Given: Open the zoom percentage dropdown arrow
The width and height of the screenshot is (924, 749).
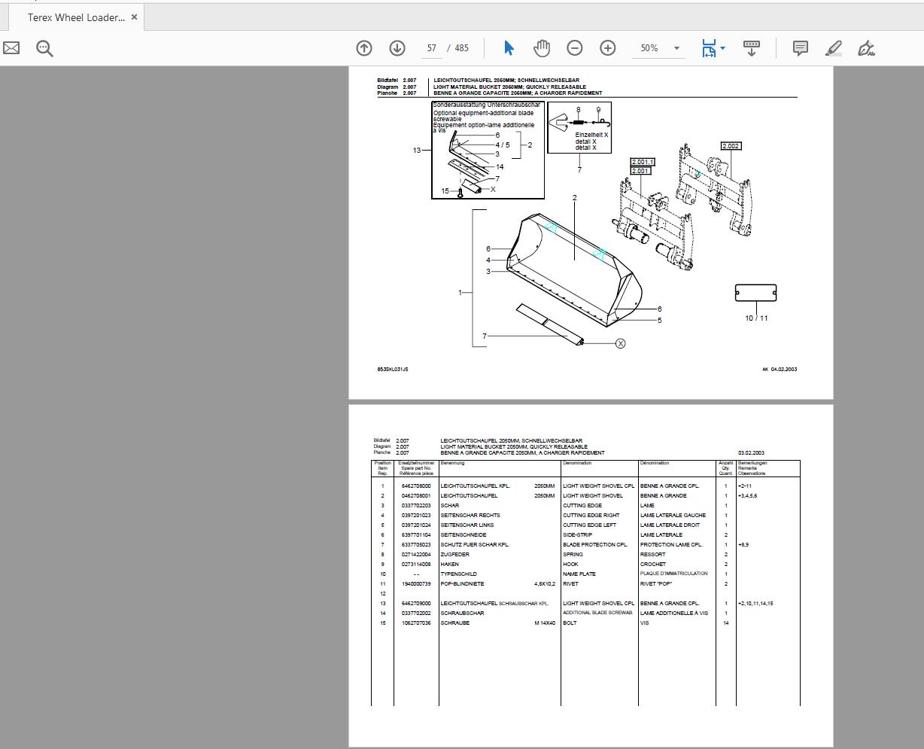Looking at the screenshot, I should [x=676, y=48].
